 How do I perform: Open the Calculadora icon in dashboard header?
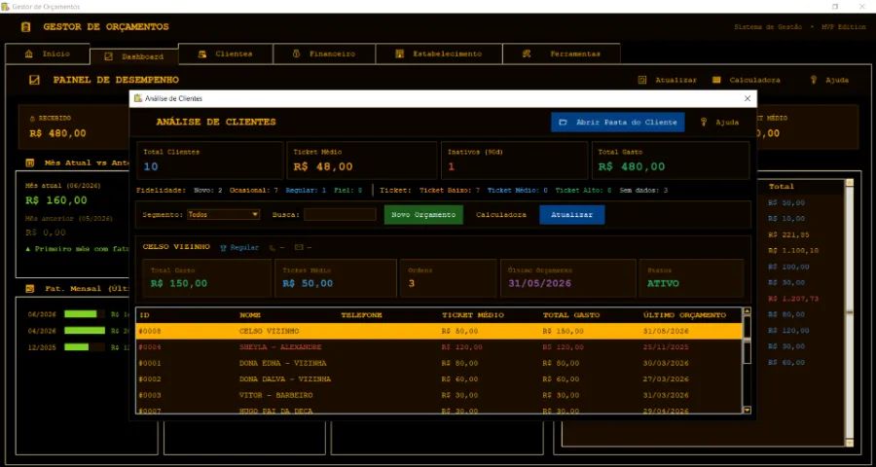click(x=716, y=80)
